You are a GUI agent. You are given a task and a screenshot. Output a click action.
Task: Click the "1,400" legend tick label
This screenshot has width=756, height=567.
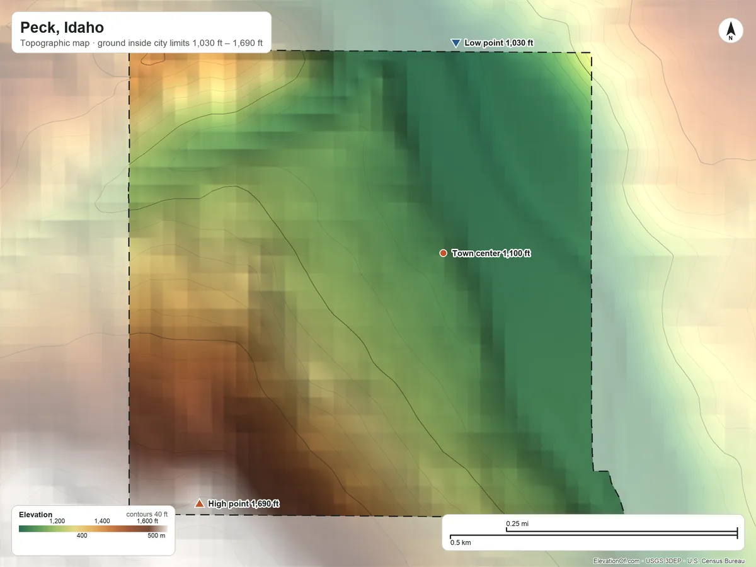102,522
